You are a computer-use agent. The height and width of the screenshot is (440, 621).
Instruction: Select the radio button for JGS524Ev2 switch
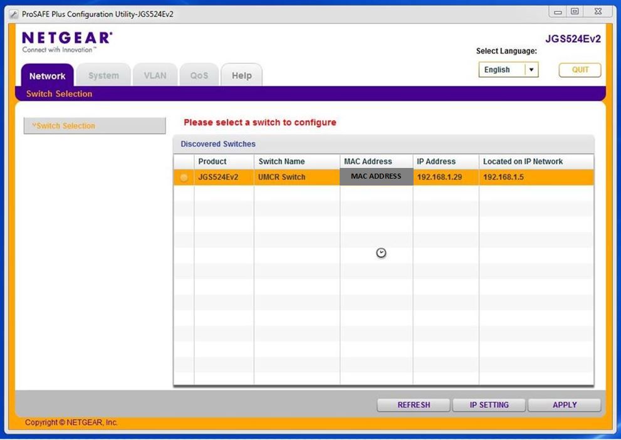(184, 177)
